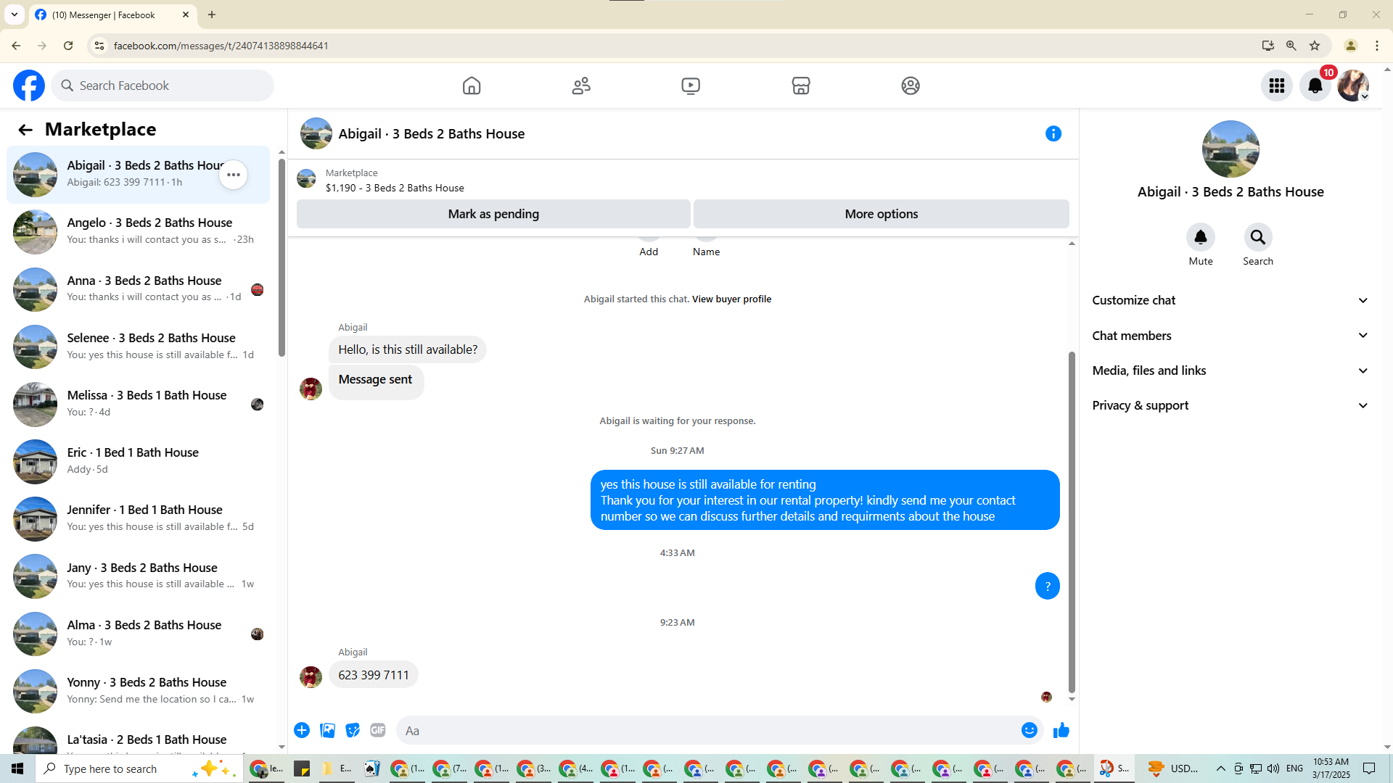Choose a GIF for the message
Image resolution: width=1393 pixels, height=783 pixels.
coord(378,730)
